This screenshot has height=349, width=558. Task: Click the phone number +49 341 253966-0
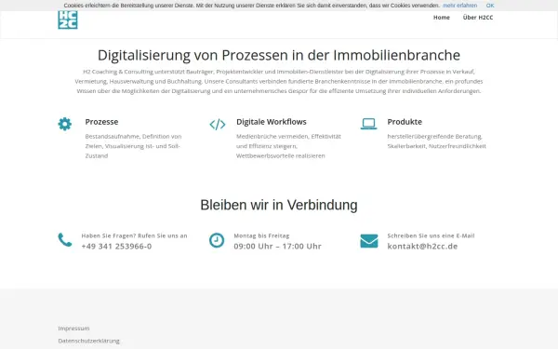pos(116,246)
